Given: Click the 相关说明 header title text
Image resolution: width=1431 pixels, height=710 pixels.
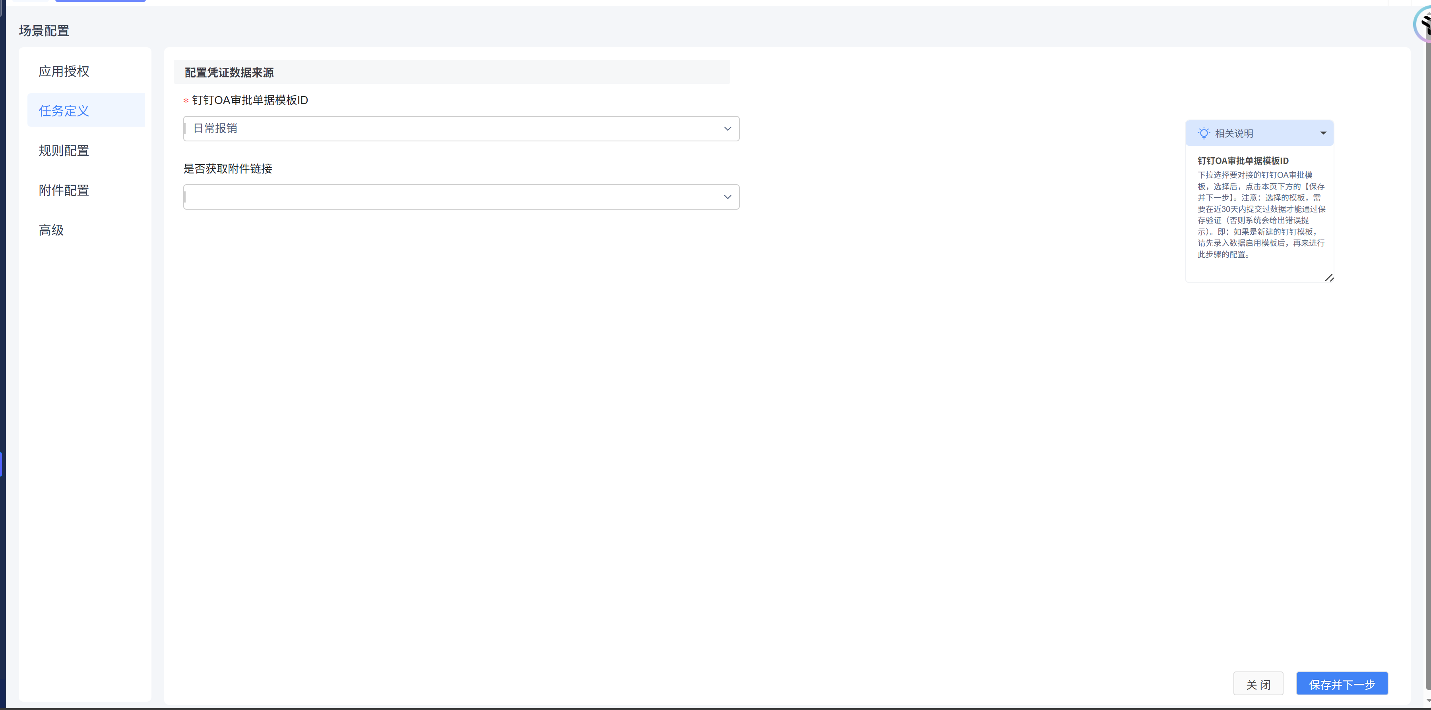Looking at the screenshot, I should pos(1234,133).
